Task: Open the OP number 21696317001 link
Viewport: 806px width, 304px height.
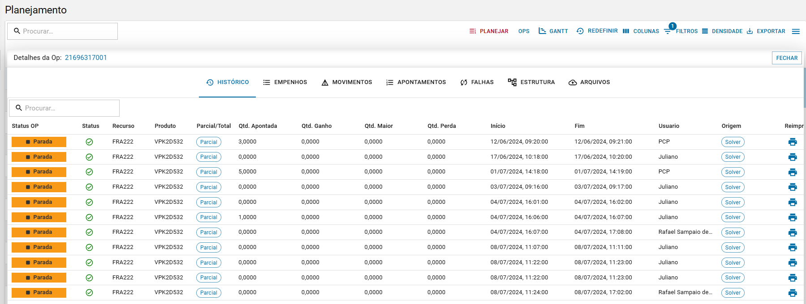Action: coord(86,58)
